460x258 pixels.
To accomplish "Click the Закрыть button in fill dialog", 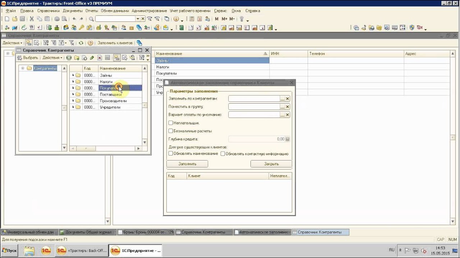I will click(x=271, y=164).
